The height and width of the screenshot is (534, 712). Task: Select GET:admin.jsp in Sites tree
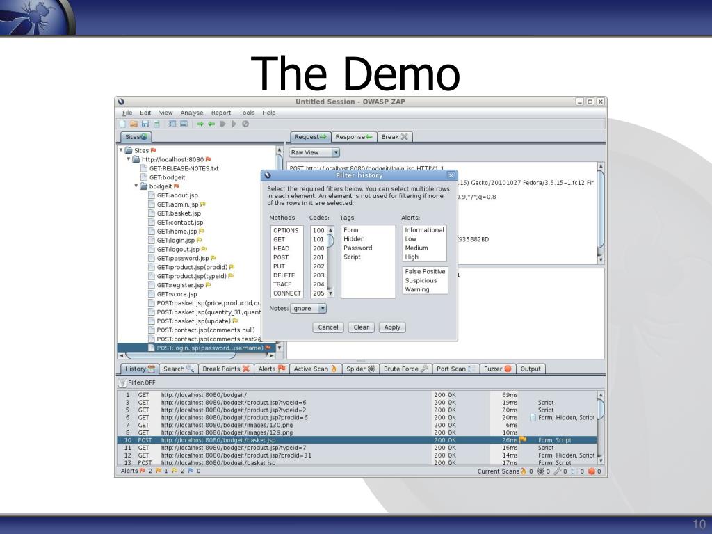coord(177,204)
